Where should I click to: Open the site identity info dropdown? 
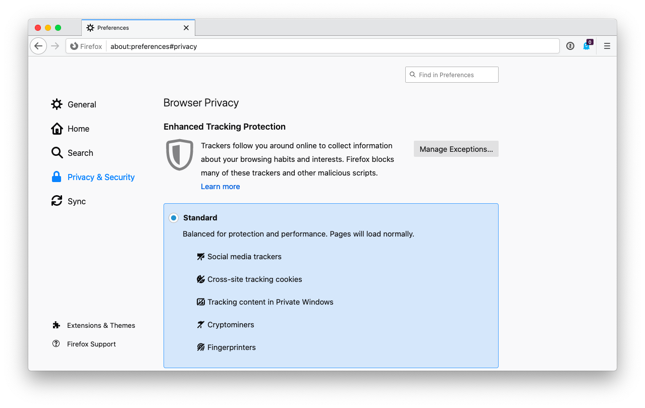tap(570, 46)
